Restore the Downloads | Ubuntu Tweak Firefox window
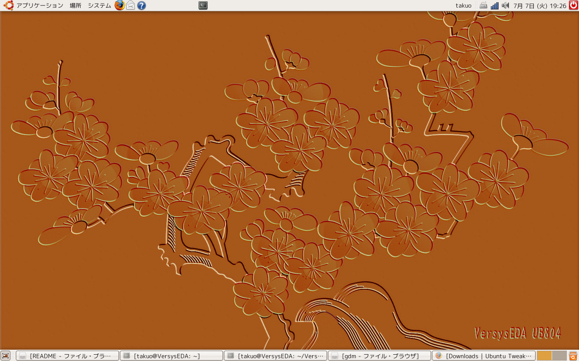The width and height of the screenshot is (579, 361). [484, 356]
